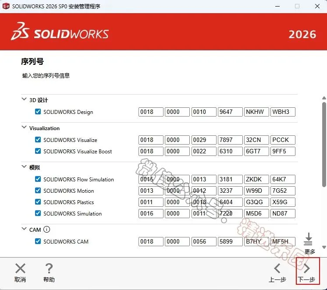Click the SOLIDWORKS app icon in title bar
Screen dimensions: 327x290
coord(6,6)
